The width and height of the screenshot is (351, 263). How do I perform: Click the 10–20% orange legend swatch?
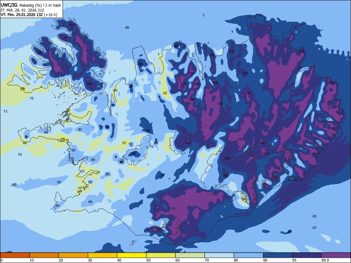coord(44,255)
